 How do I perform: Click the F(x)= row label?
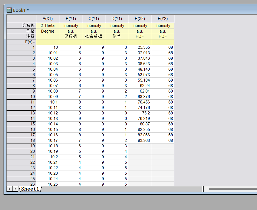pos(21,42)
